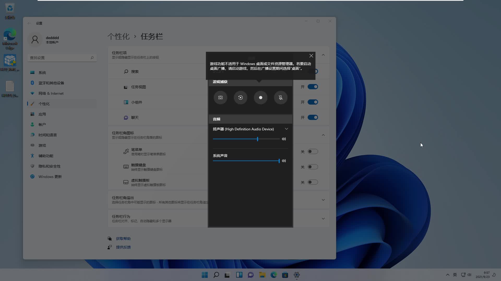501x281 pixels.
Task: Open the Windows Start menu
Action: [205, 275]
